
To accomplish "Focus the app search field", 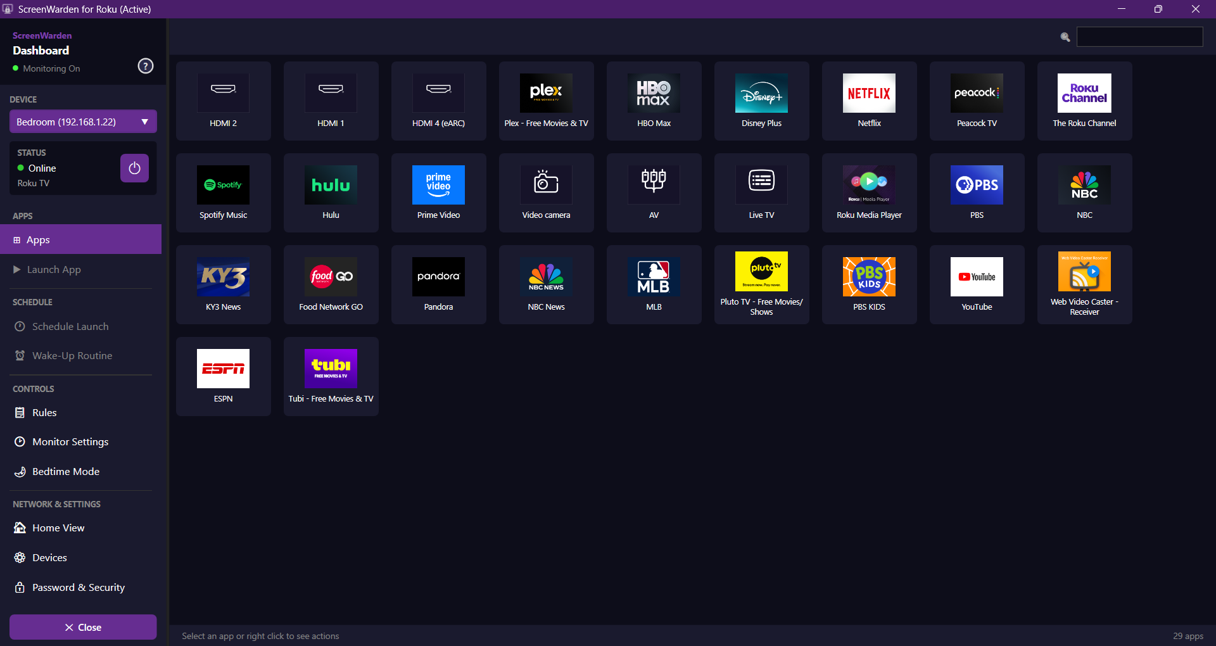I will coord(1139,37).
